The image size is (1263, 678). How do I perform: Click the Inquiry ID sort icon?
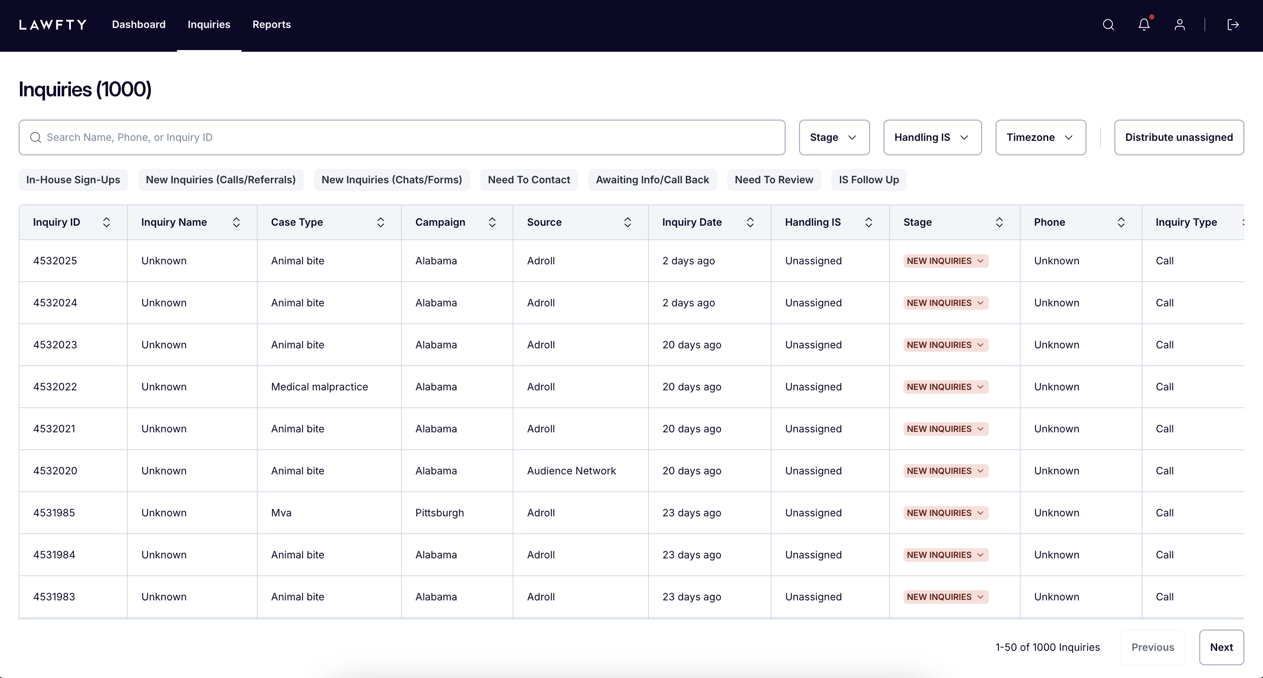pyautogui.click(x=105, y=222)
